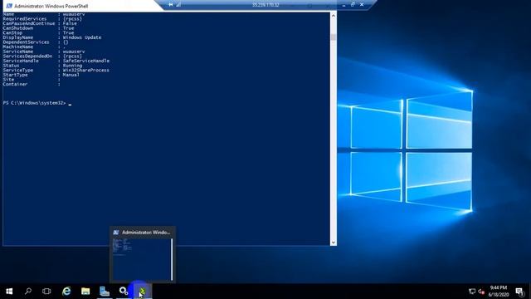Open File Explorer from the taskbar
Viewport: 531px width, 299px height.
point(85,292)
